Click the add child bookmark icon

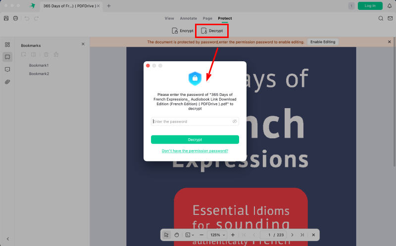(x=33, y=54)
